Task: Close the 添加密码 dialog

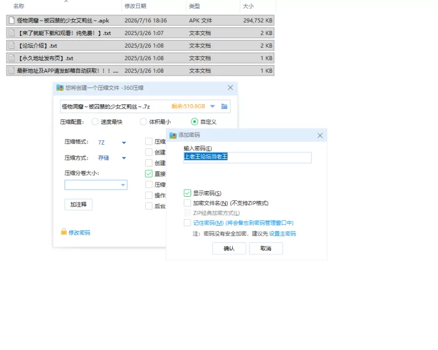Action: click(x=320, y=136)
